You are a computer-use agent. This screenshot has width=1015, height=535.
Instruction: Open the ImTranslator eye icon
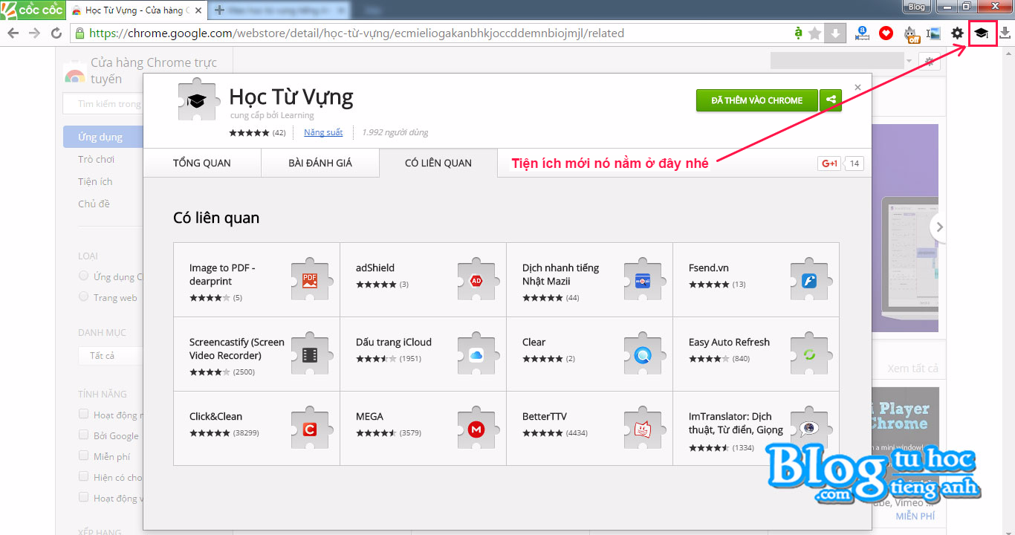tap(810, 428)
